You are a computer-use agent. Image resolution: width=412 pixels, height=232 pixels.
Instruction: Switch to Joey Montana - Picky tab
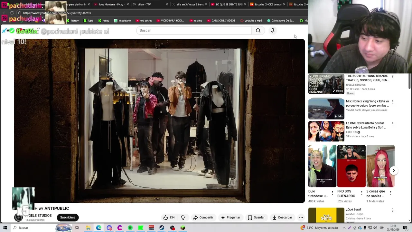111,5
